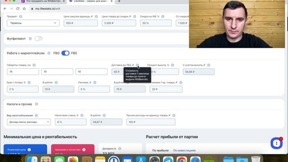Open the Вид налогообложения dropdown
This screenshot has height=162, width=288.
coord(29,122)
